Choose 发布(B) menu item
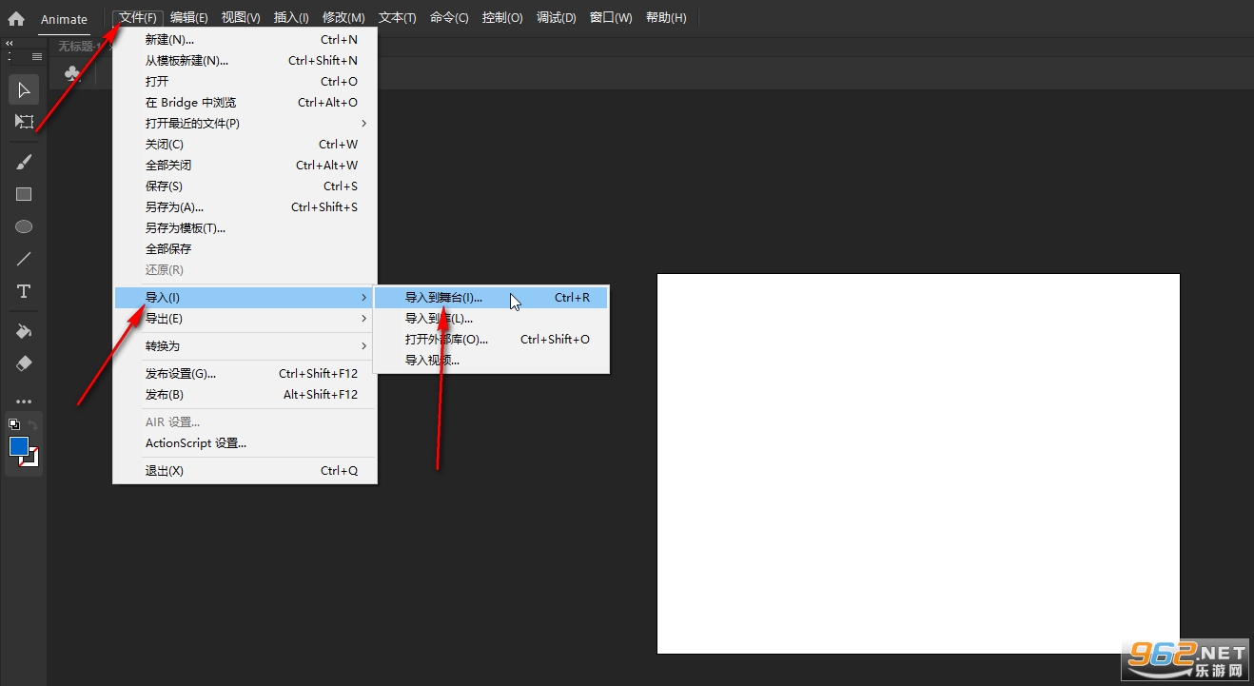Screen dimensions: 1254x686 click(x=245, y=395)
